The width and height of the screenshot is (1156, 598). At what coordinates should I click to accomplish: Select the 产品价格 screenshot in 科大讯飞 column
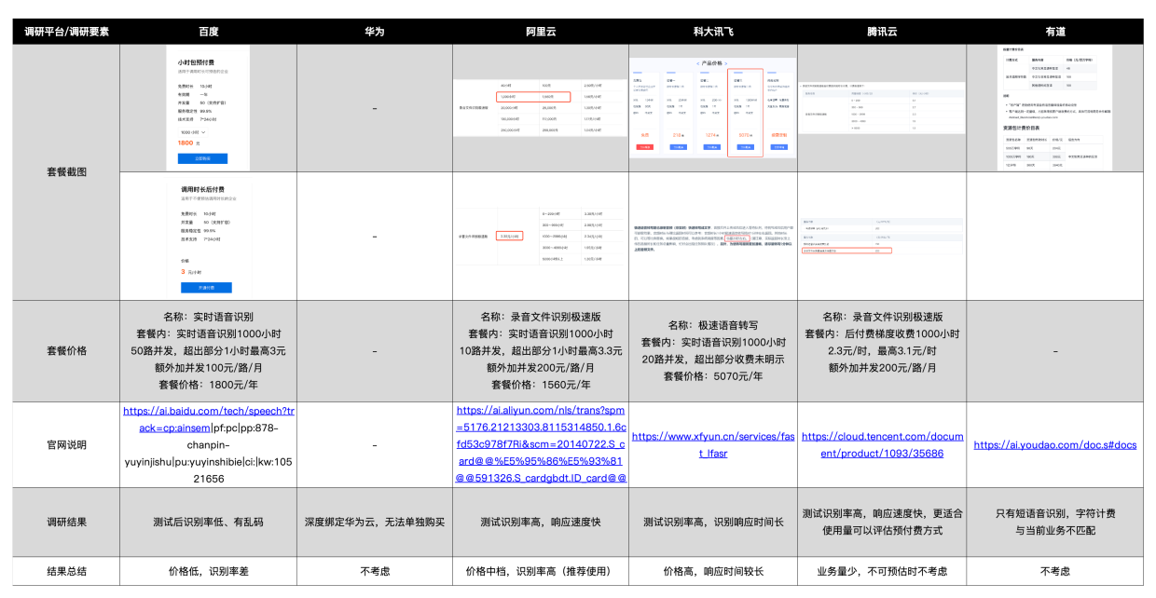(713, 107)
